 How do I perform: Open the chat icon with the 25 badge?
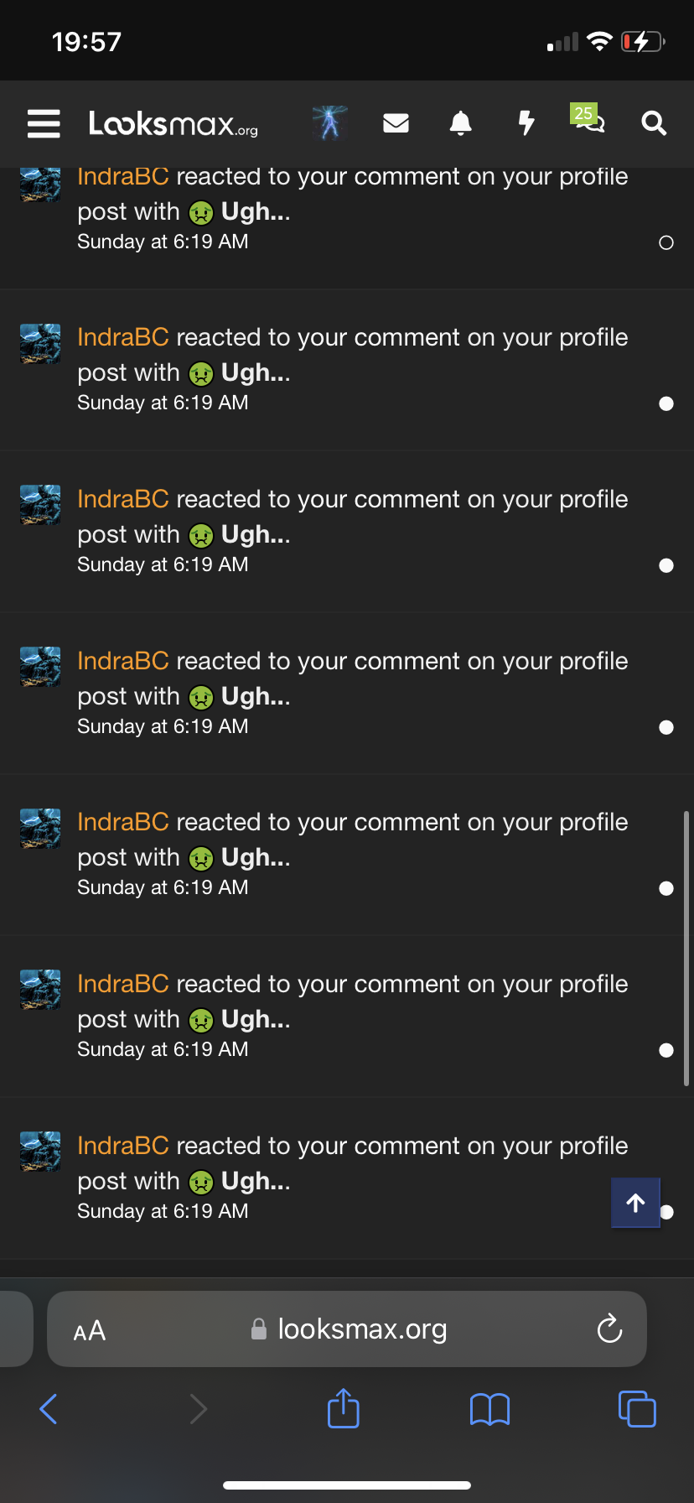(588, 121)
